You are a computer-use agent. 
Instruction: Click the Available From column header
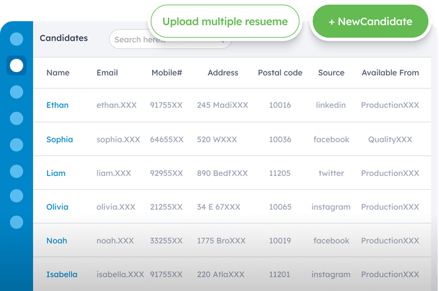390,73
